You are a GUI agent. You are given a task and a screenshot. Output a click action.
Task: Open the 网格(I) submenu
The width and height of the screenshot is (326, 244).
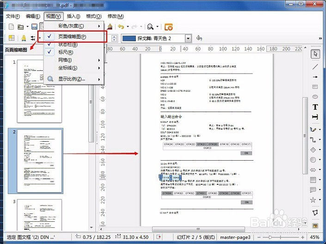(x=74, y=60)
